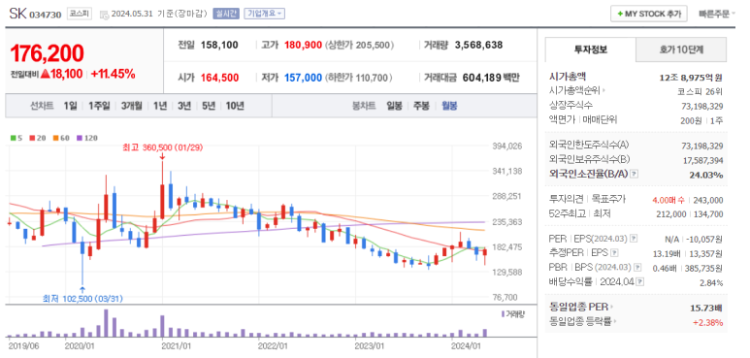The height and width of the screenshot is (358, 750).
Task: Open the 기업개요 dropdown
Action: click(265, 14)
